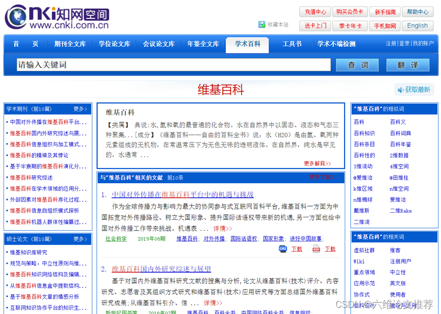Open the 学术不端检测 nav tab
441x314 pixels.
(x=336, y=44)
